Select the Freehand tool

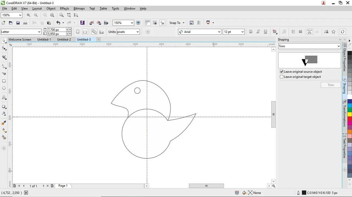click(x=4, y=67)
